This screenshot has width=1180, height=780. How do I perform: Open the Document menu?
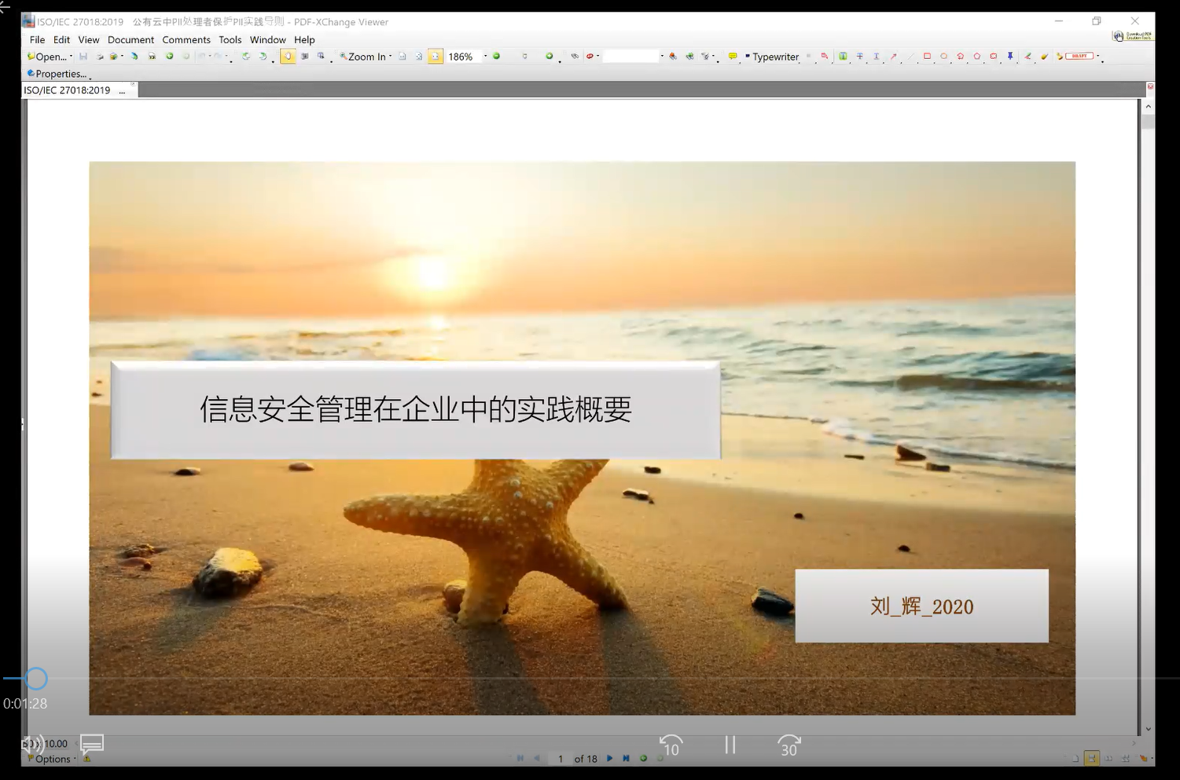tap(130, 40)
